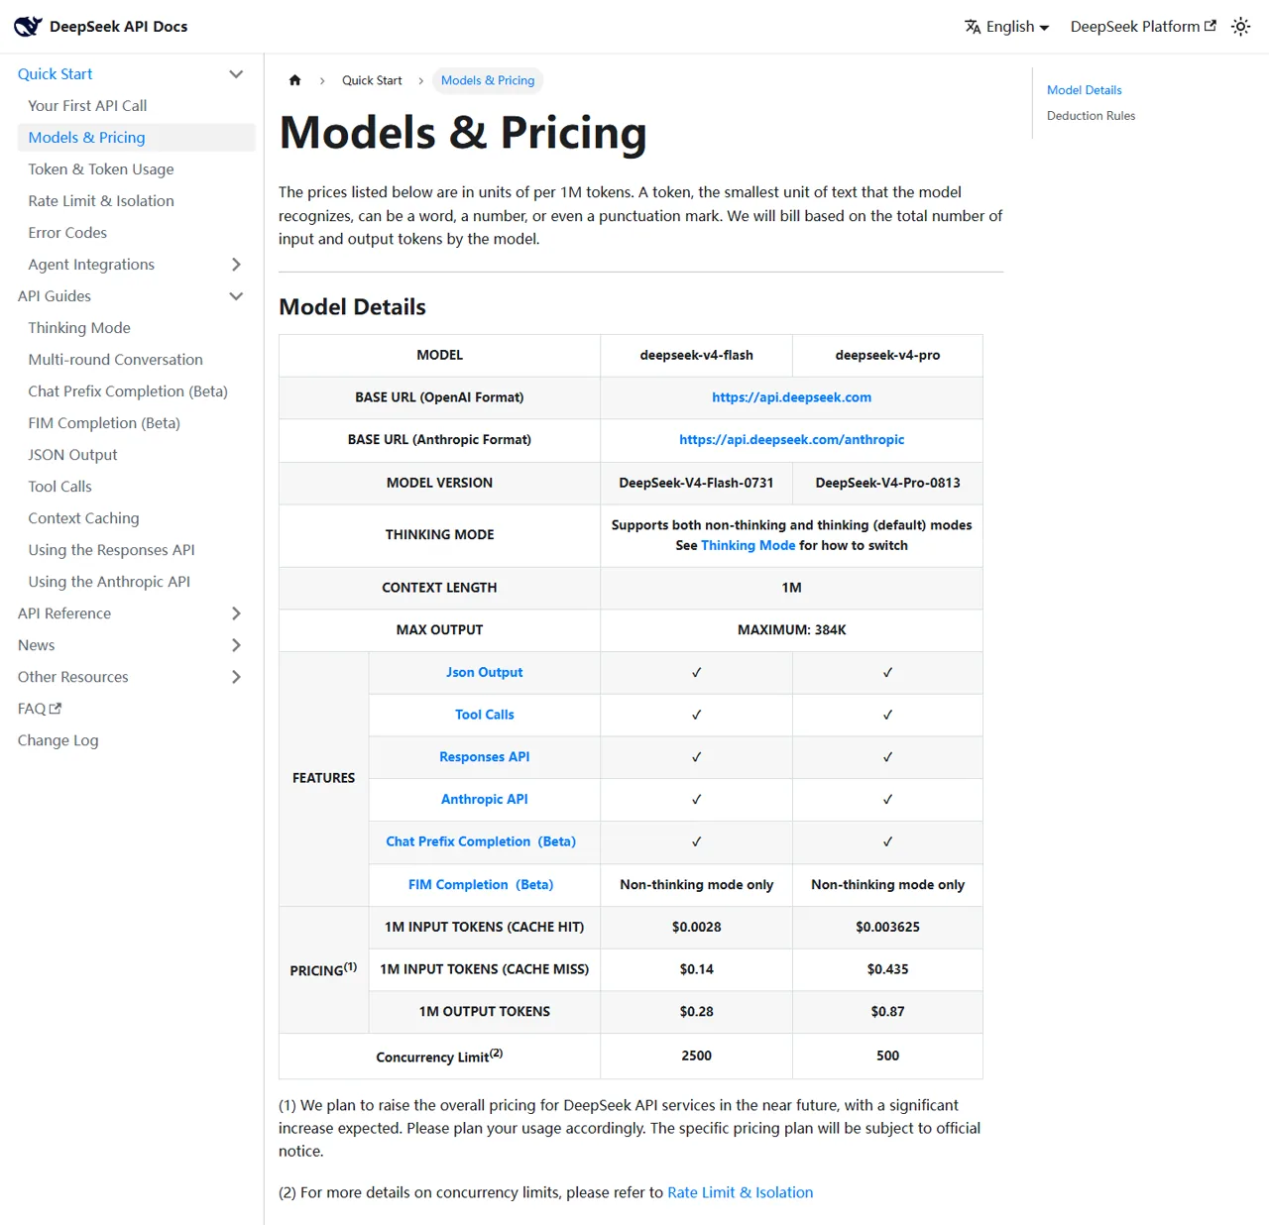
Task: Click the deepseek-v4-flash column header
Action: [696, 355]
